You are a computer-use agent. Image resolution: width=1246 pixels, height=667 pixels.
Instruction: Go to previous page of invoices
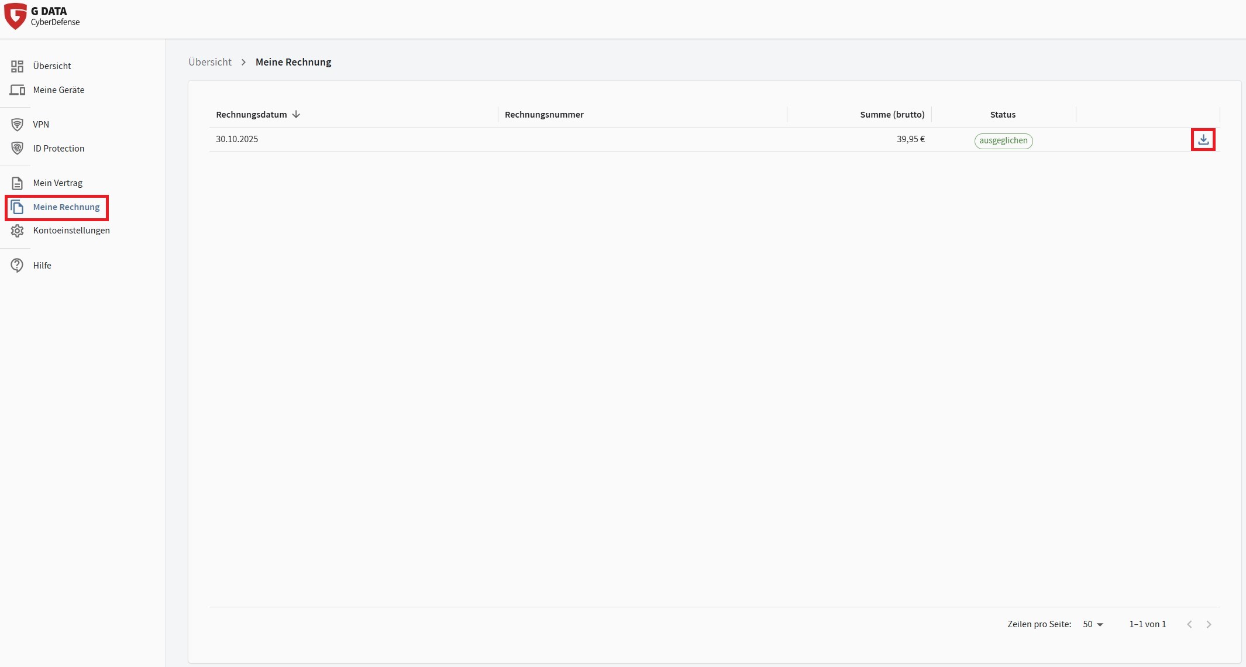(1189, 624)
